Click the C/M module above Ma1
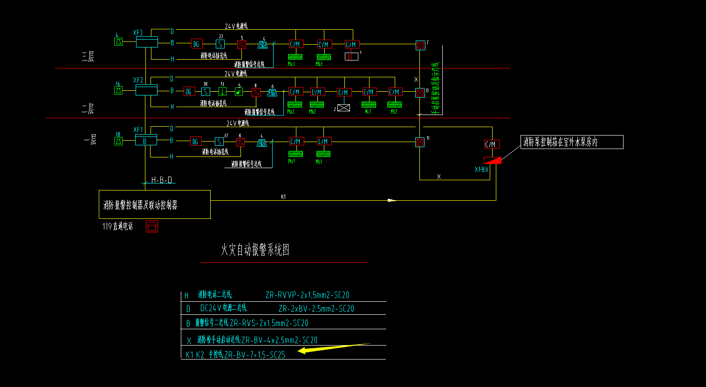This screenshot has width=706, height=387. [296, 141]
